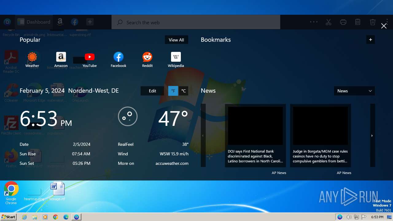
Task: Open the Borgata/MGM casino ruling article
Action: pos(321,135)
